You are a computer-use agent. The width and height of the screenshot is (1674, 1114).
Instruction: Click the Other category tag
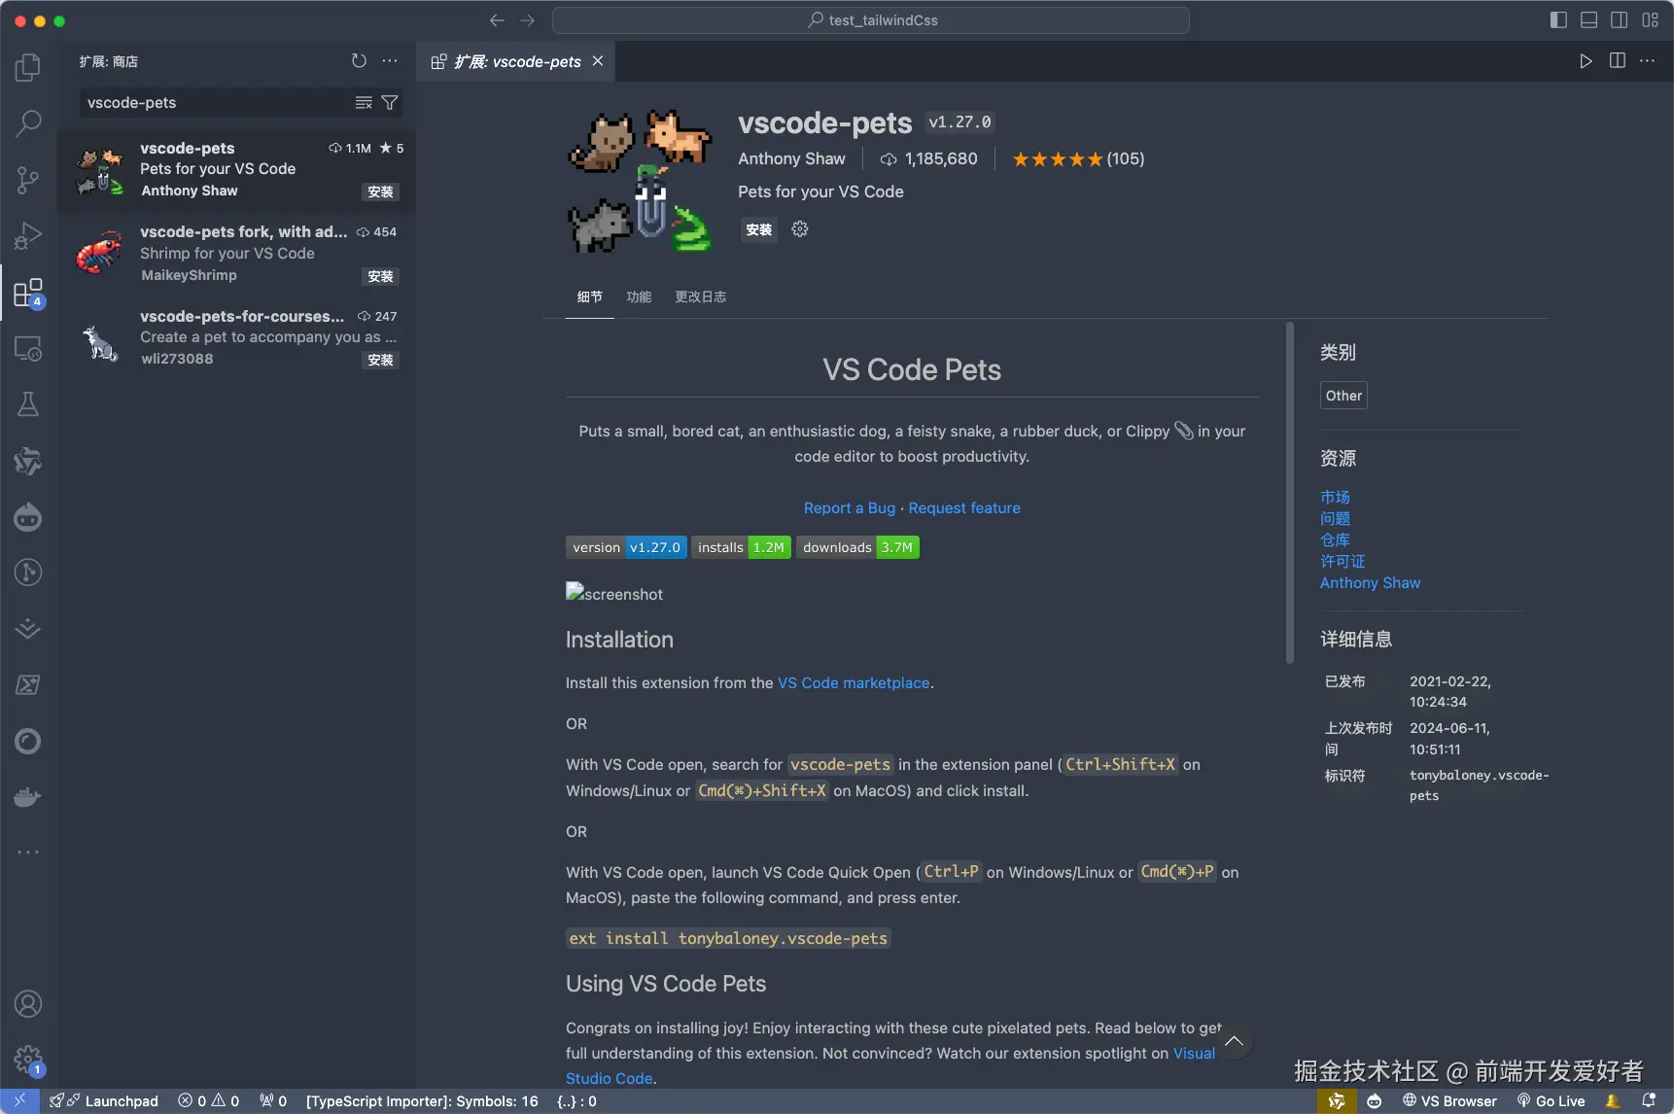[1343, 396]
